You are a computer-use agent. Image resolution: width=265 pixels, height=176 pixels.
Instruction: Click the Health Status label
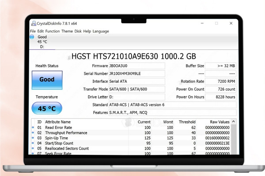point(47,66)
